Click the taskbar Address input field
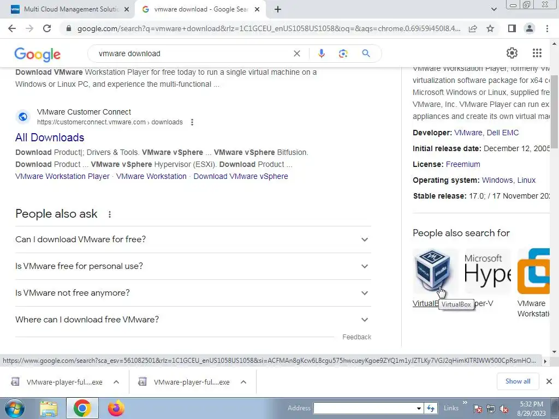The image size is (559, 419). [364, 408]
